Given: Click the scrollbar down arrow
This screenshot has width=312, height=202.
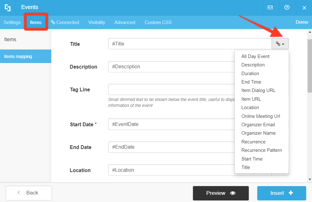Looking at the screenshot, I should [x=310, y=179].
